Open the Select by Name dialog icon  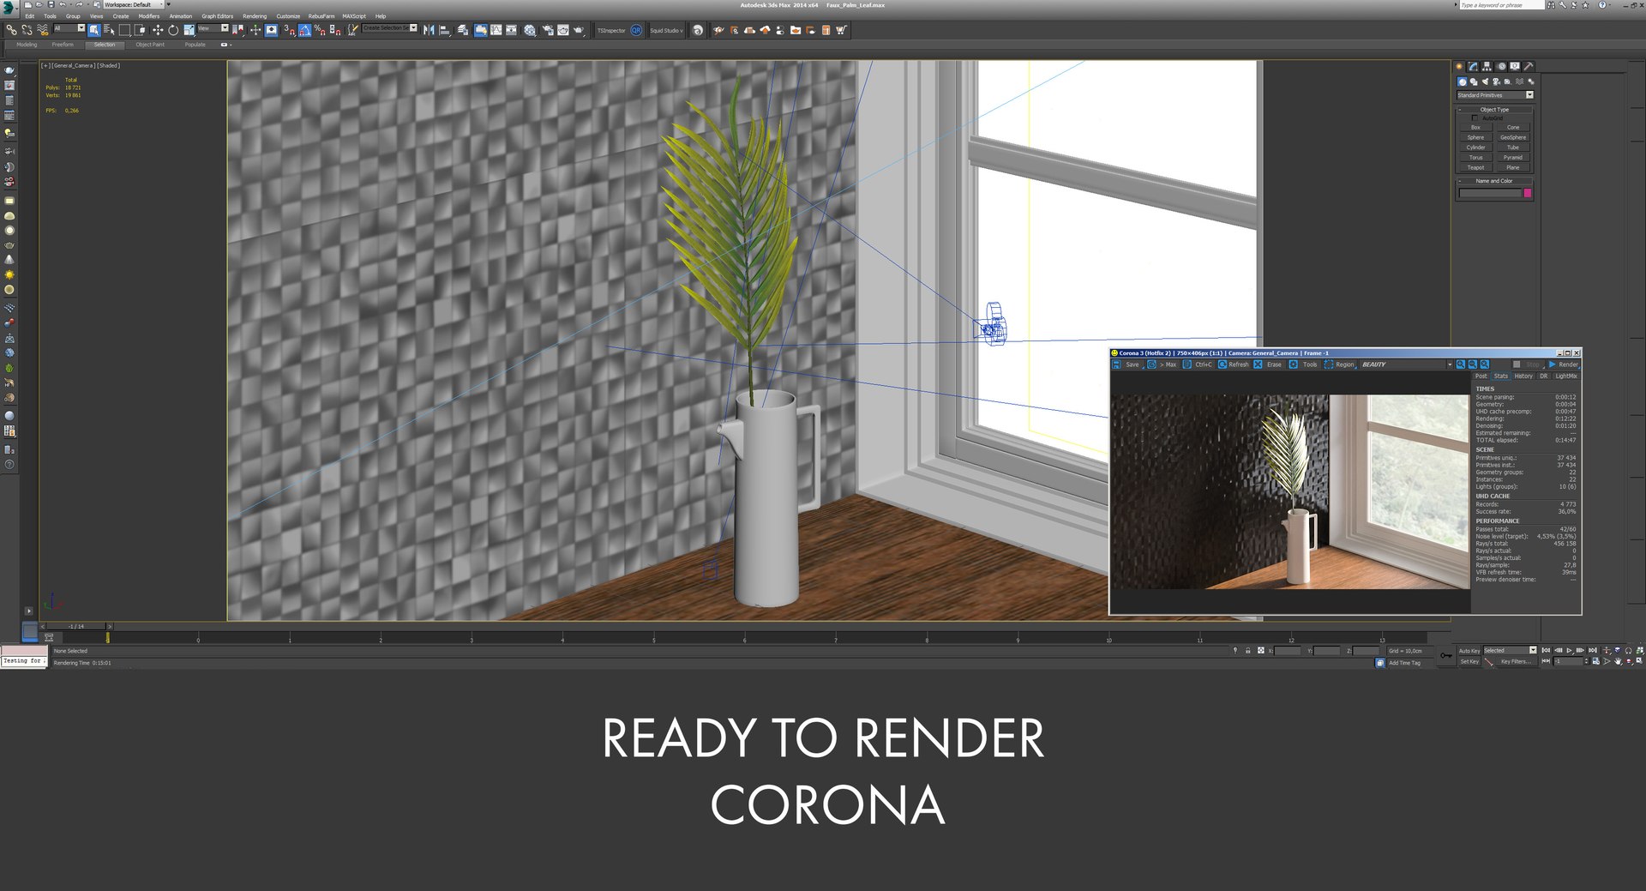point(109,30)
